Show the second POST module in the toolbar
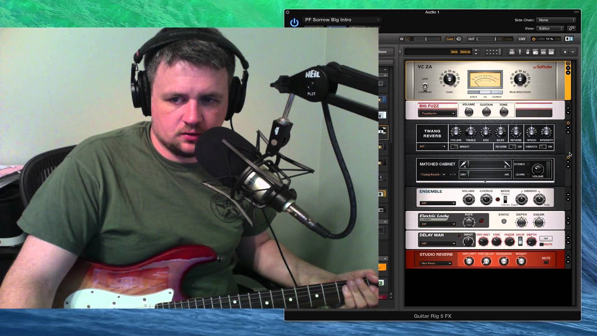 click(x=543, y=52)
